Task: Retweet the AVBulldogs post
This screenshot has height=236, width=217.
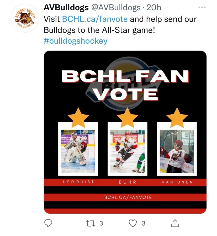Action: coord(90,223)
